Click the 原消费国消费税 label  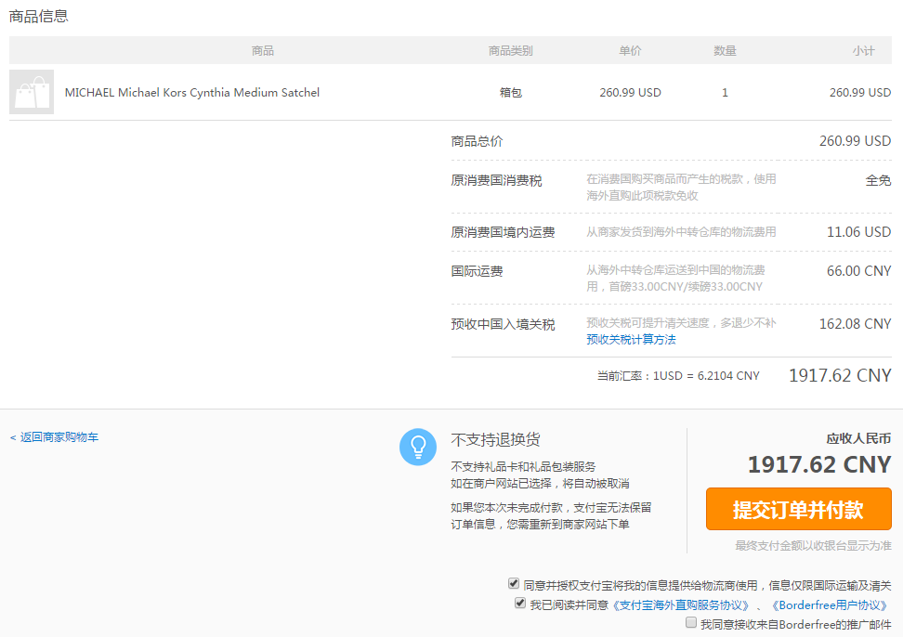[496, 181]
